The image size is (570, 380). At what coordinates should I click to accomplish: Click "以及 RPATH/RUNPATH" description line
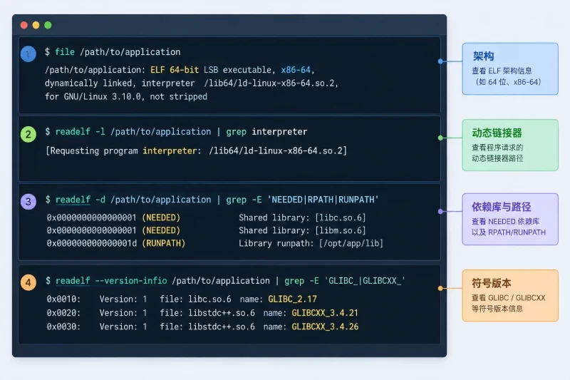[509, 232]
